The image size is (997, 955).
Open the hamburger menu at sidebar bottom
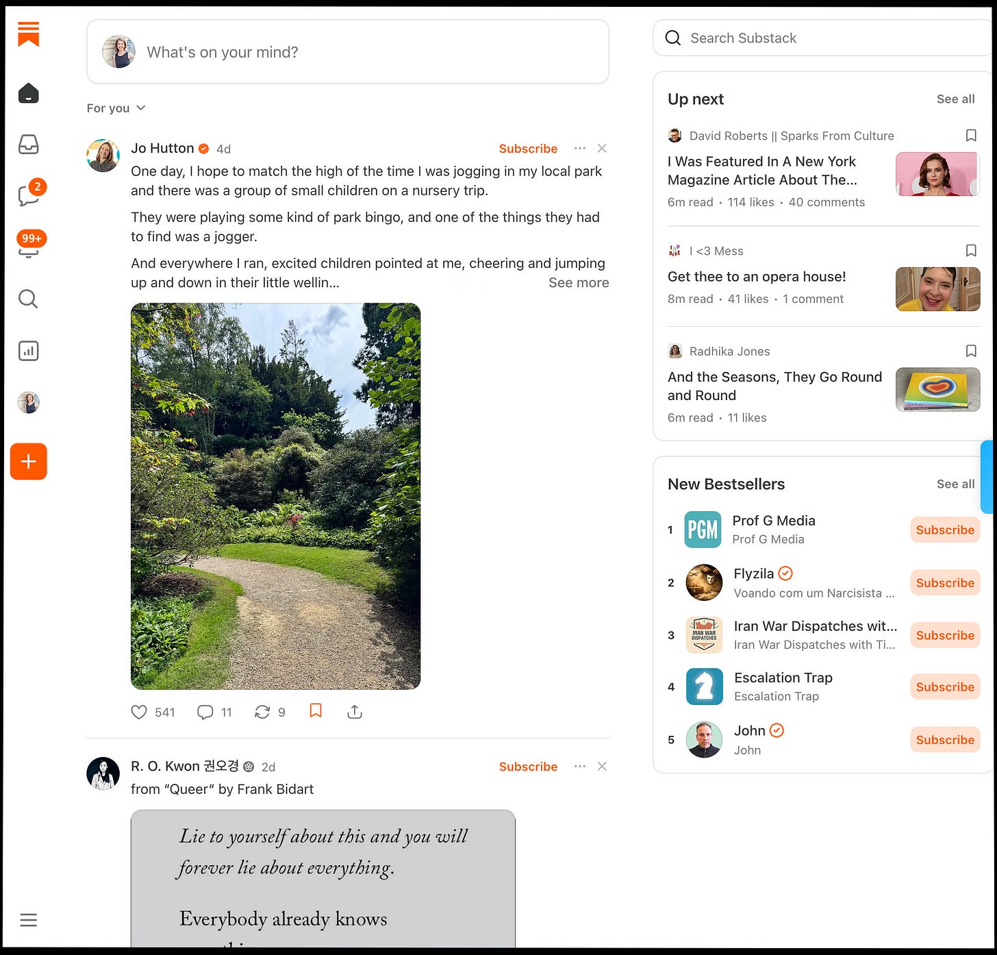pos(28,920)
